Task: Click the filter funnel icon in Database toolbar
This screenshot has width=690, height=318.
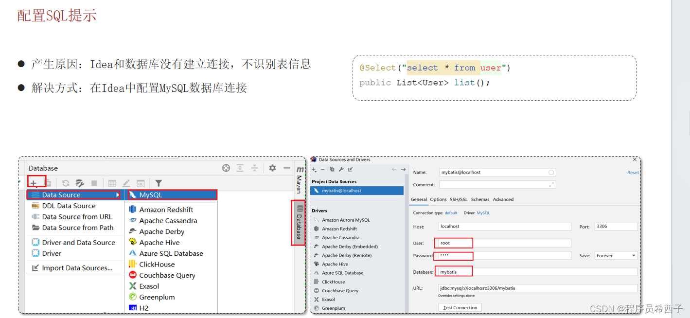Action: [158, 183]
